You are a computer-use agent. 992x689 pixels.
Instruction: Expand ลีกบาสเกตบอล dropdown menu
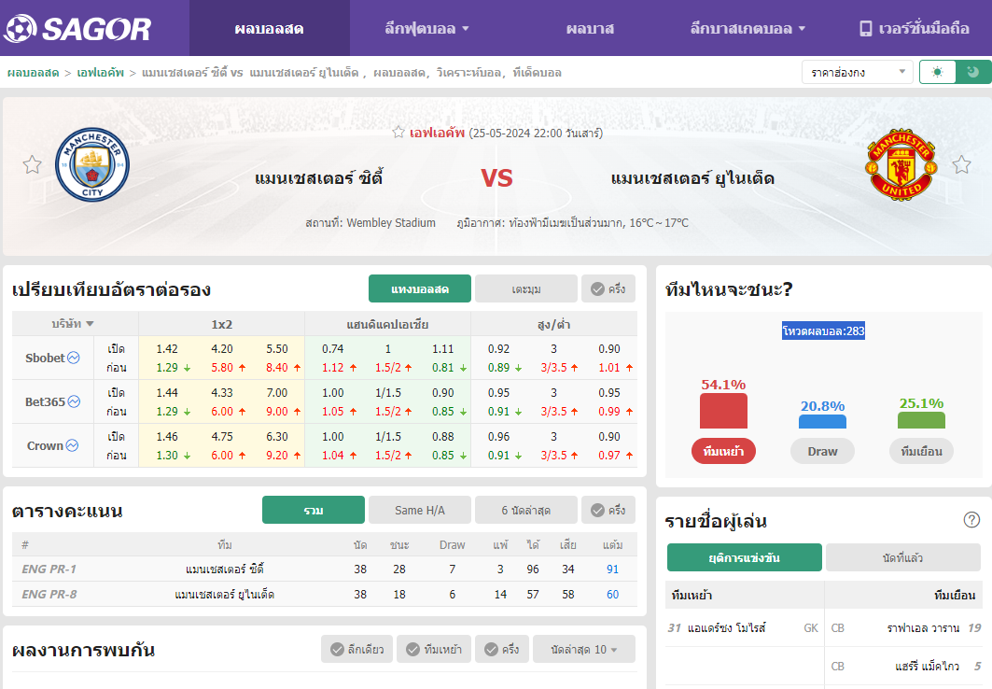(747, 28)
